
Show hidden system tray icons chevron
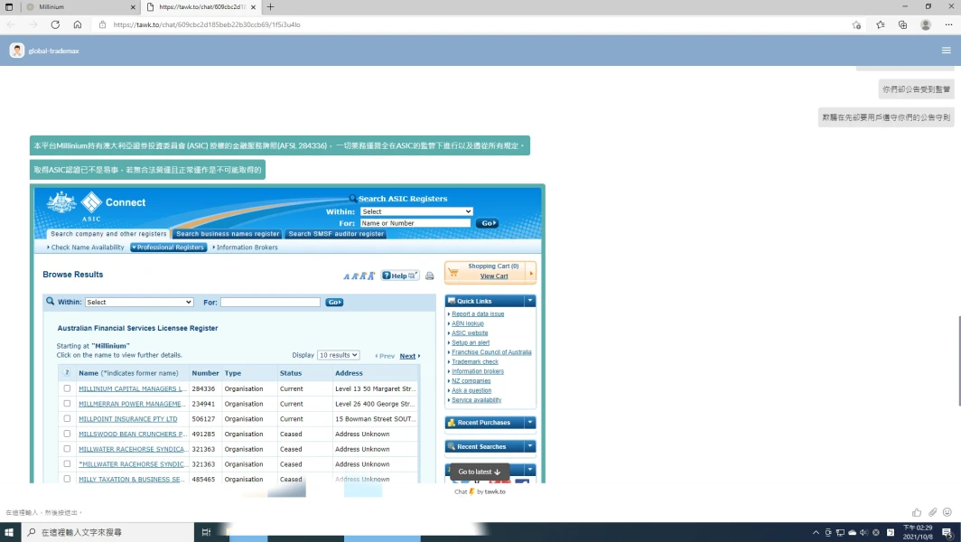tap(816, 532)
